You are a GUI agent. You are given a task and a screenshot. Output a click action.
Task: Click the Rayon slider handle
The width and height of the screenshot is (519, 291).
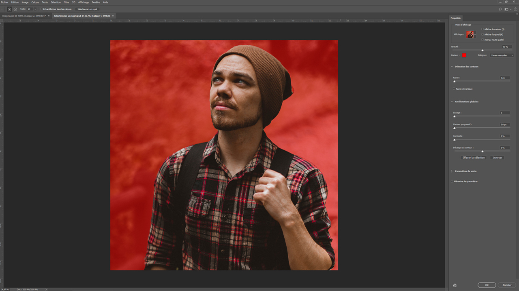point(455,81)
